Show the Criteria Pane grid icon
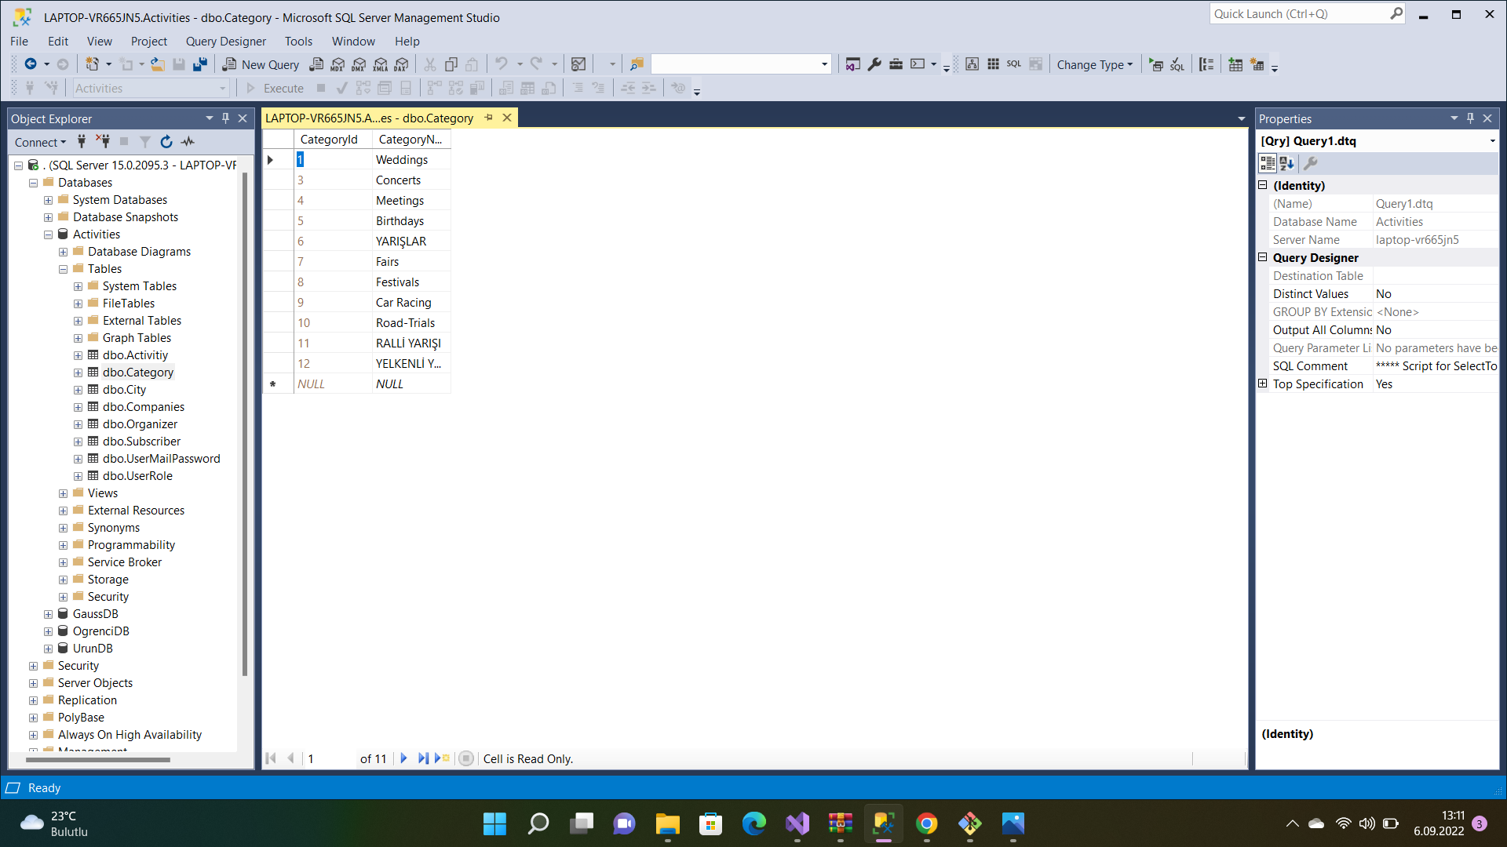This screenshot has height=847, width=1507. [x=993, y=64]
